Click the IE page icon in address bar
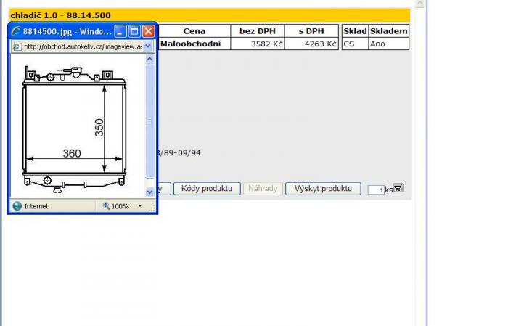508x326 pixels. (17, 46)
